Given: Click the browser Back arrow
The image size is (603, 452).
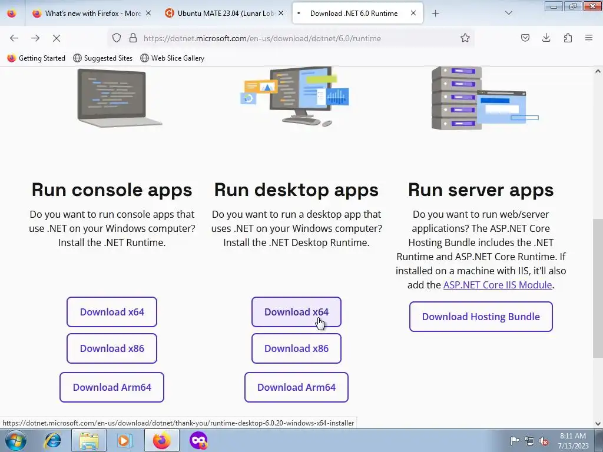Looking at the screenshot, I should tap(14, 38).
